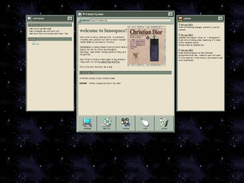Screen dimensions: 244x183
Task: Open the 5th aug 2023 update entry
Action: [x=187, y=35]
